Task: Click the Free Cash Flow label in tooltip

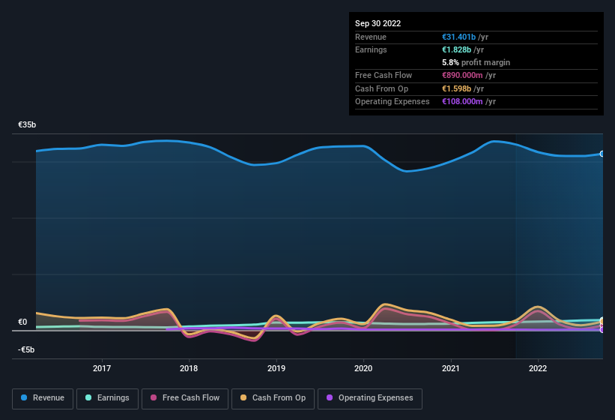Action: 384,75
